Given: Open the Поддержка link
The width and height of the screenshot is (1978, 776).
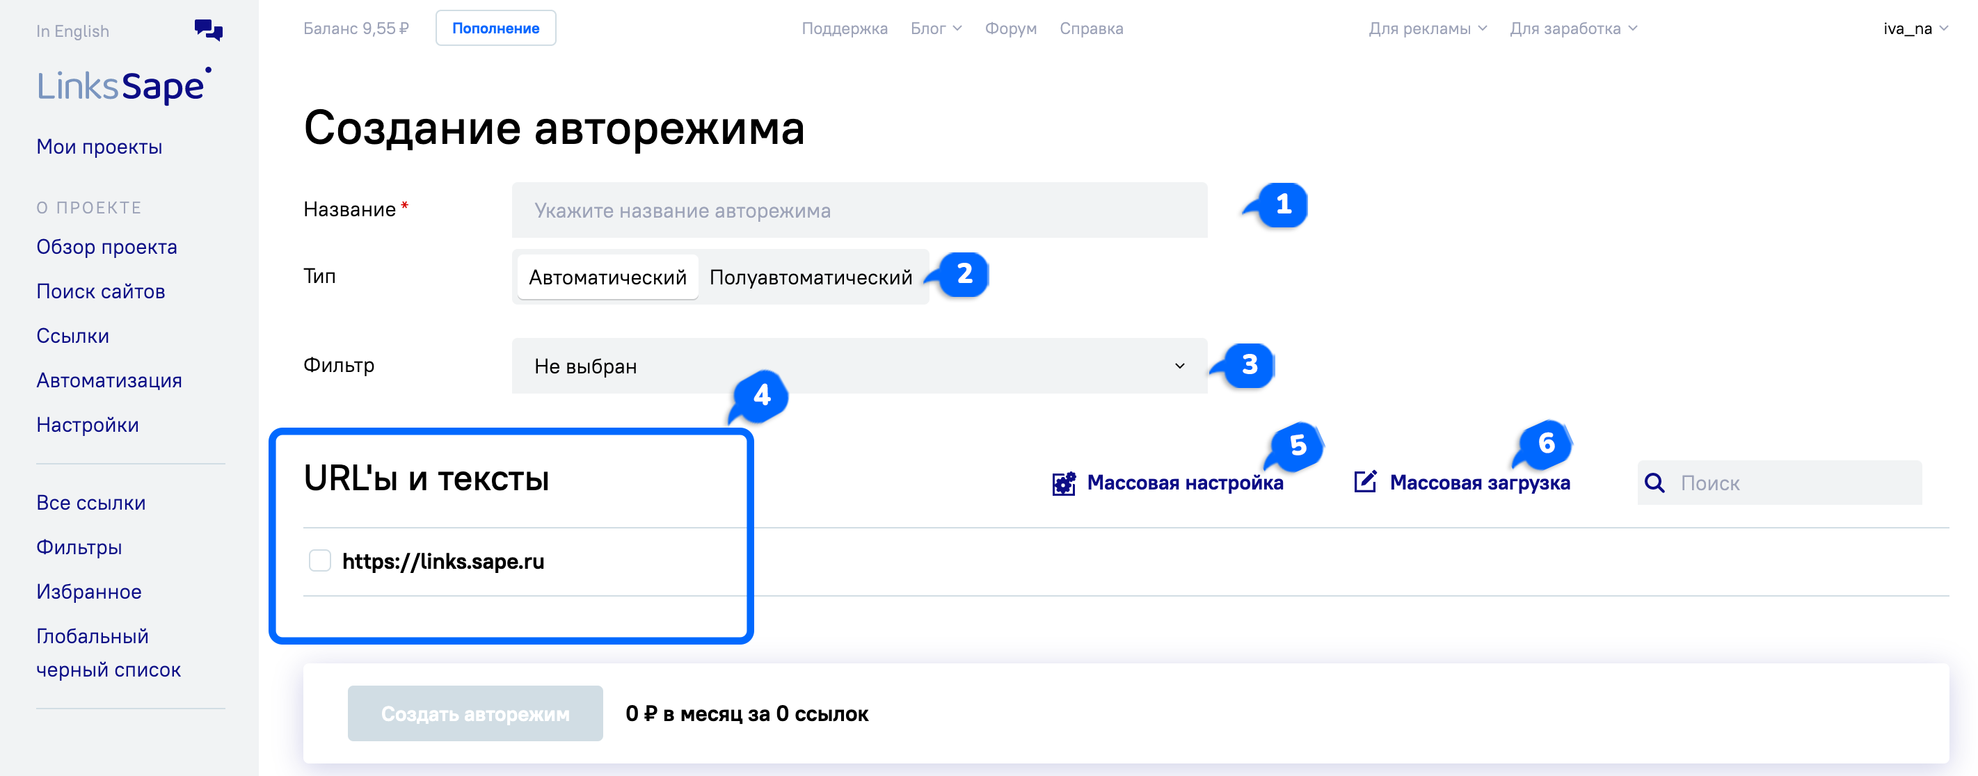Looking at the screenshot, I should 845,29.
